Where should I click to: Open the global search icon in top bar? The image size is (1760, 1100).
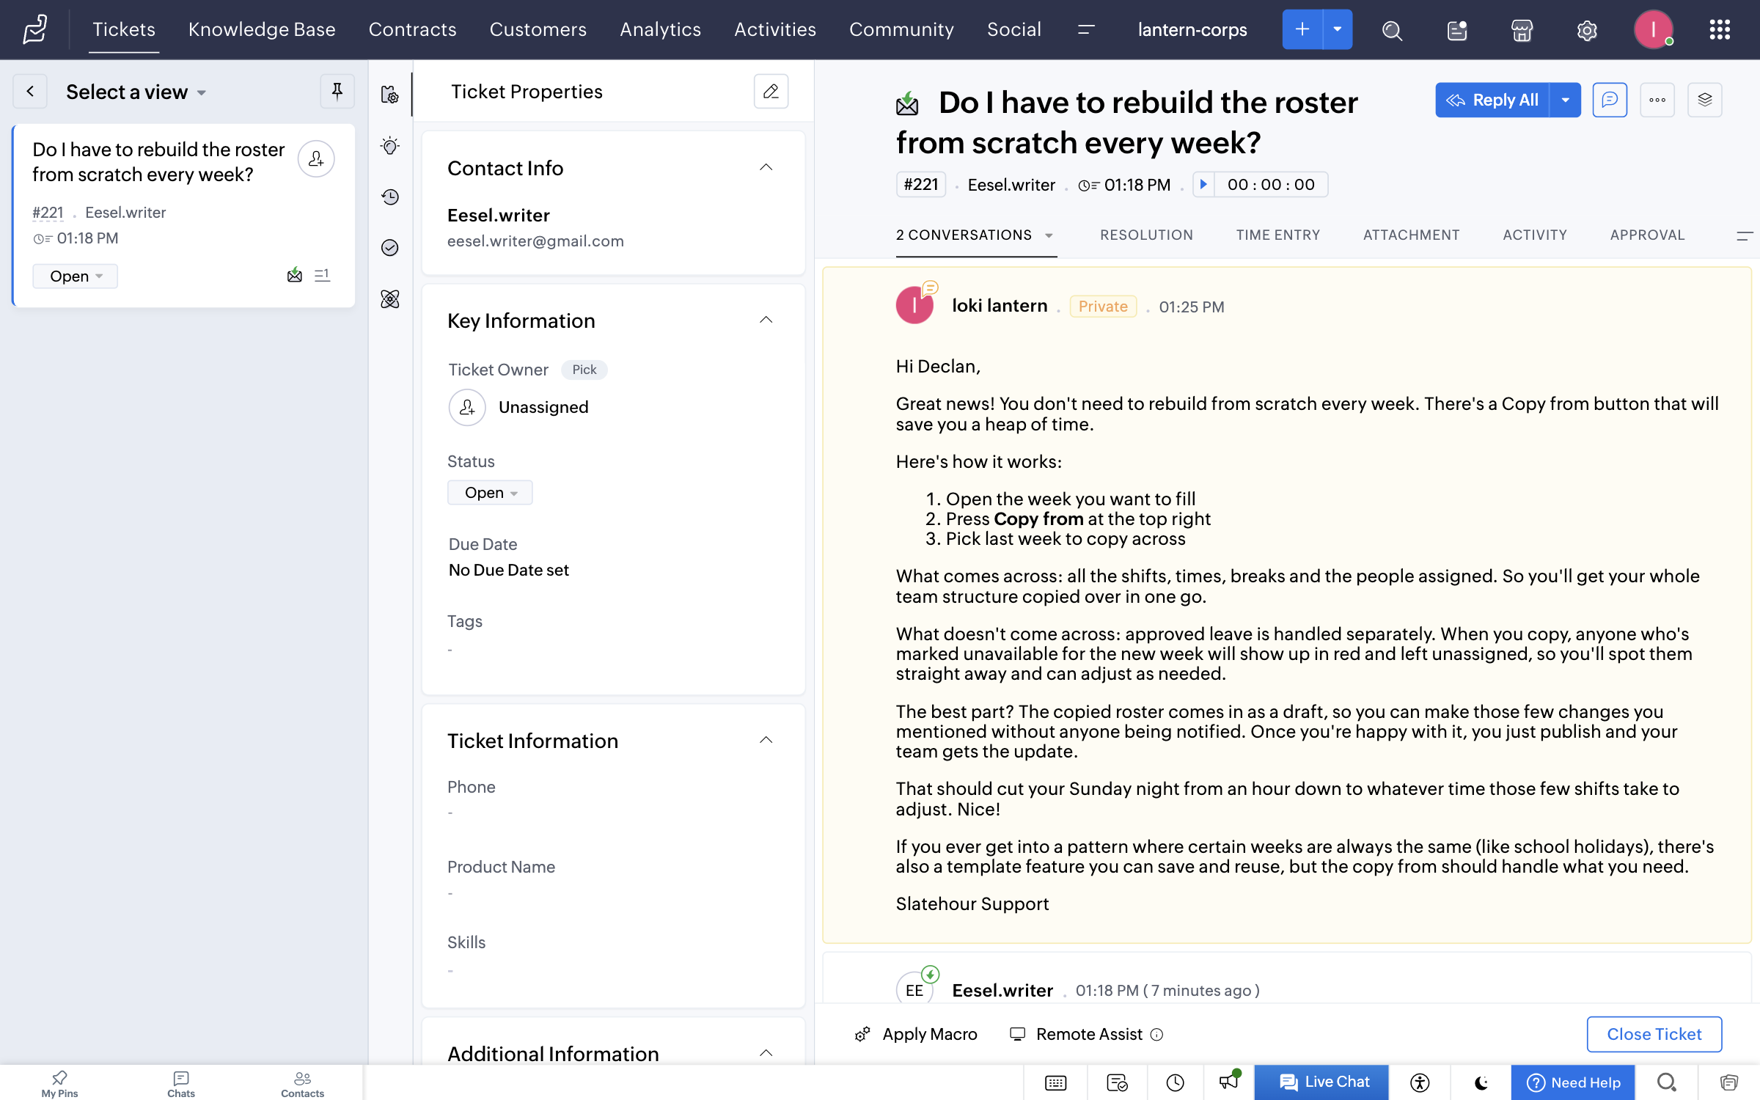point(1391,30)
